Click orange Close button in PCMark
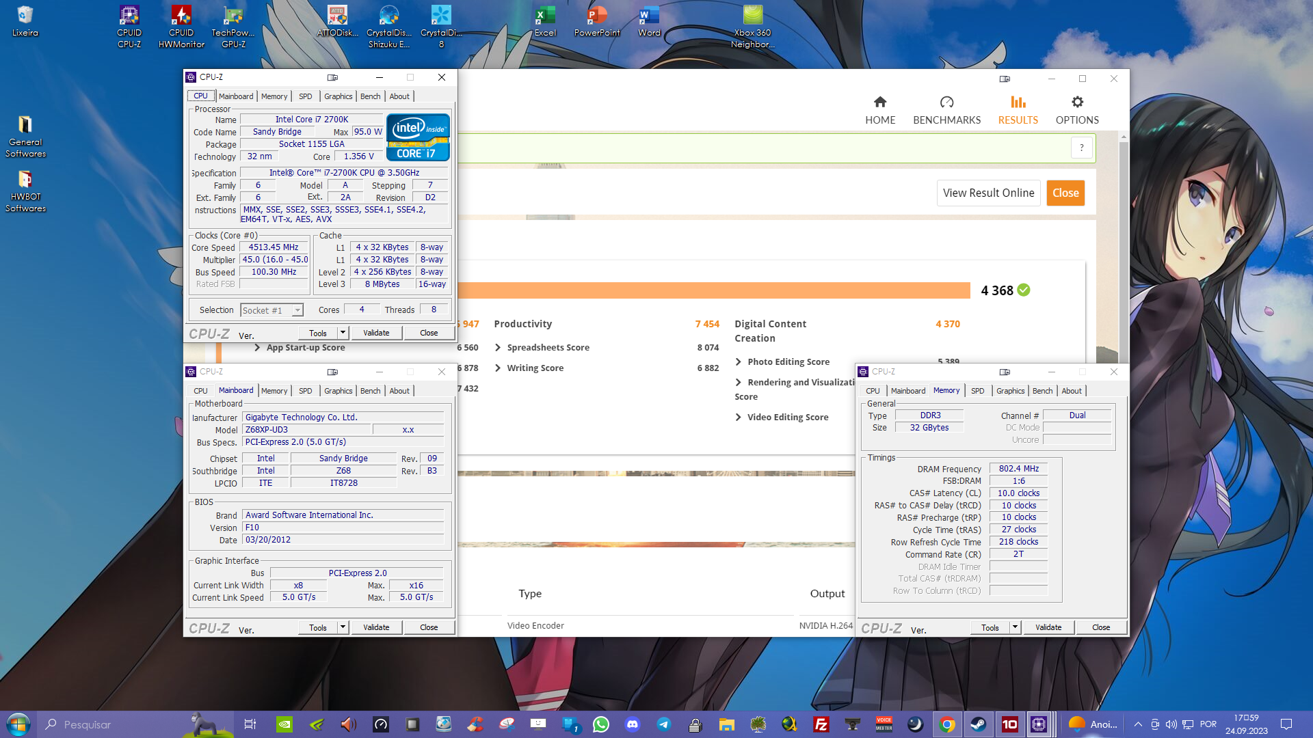Image resolution: width=1313 pixels, height=738 pixels. click(x=1065, y=193)
